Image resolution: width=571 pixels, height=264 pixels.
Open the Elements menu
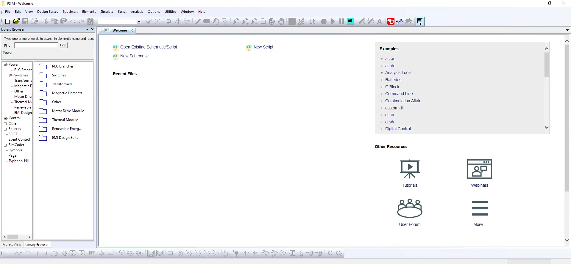pyautogui.click(x=89, y=12)
